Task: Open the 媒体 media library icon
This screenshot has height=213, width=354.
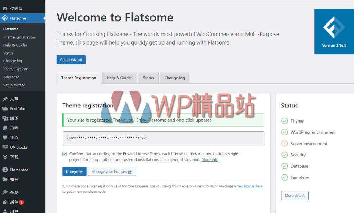Action: tap(5, 118)
